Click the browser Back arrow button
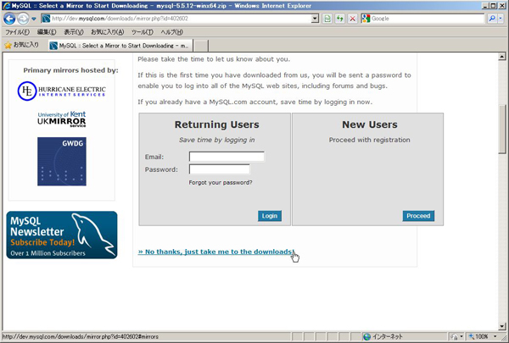Screen dimensions: 509x343 tap(9, 19)
